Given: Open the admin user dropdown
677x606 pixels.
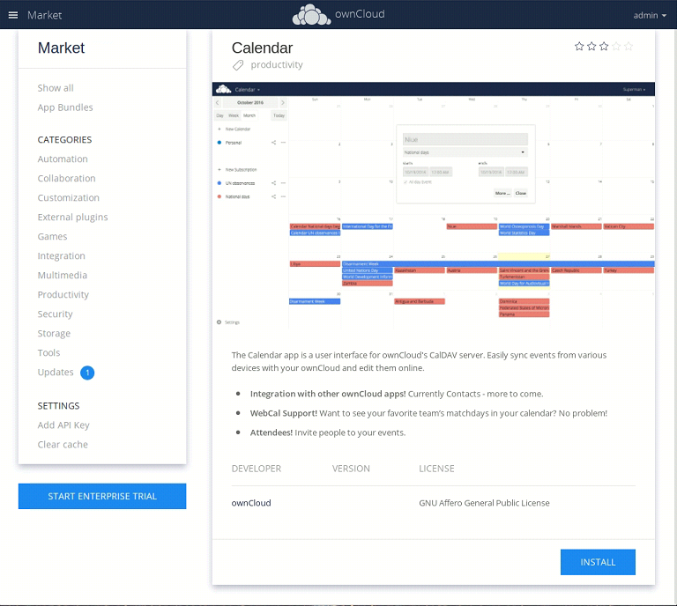Looking at the screenshot, I should click(x=650, y=16).
